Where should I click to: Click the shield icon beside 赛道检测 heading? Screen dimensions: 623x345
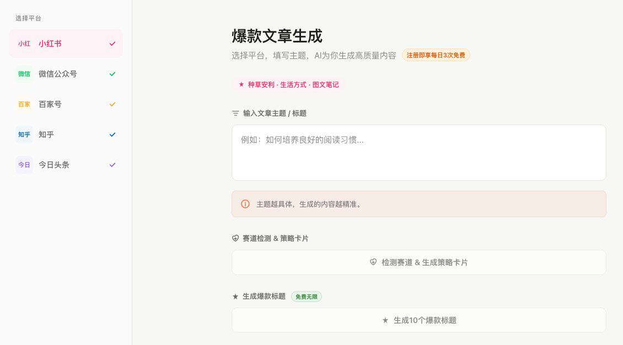click(235, 239)
